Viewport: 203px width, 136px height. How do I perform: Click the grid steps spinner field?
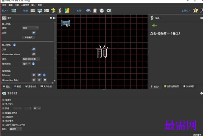tap(28, 108)
